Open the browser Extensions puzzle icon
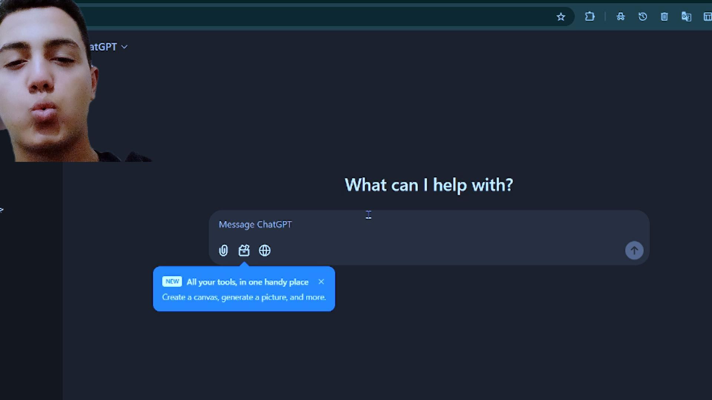Image resolution: width=712 pixels, height=400 pixels. (590, 17)
